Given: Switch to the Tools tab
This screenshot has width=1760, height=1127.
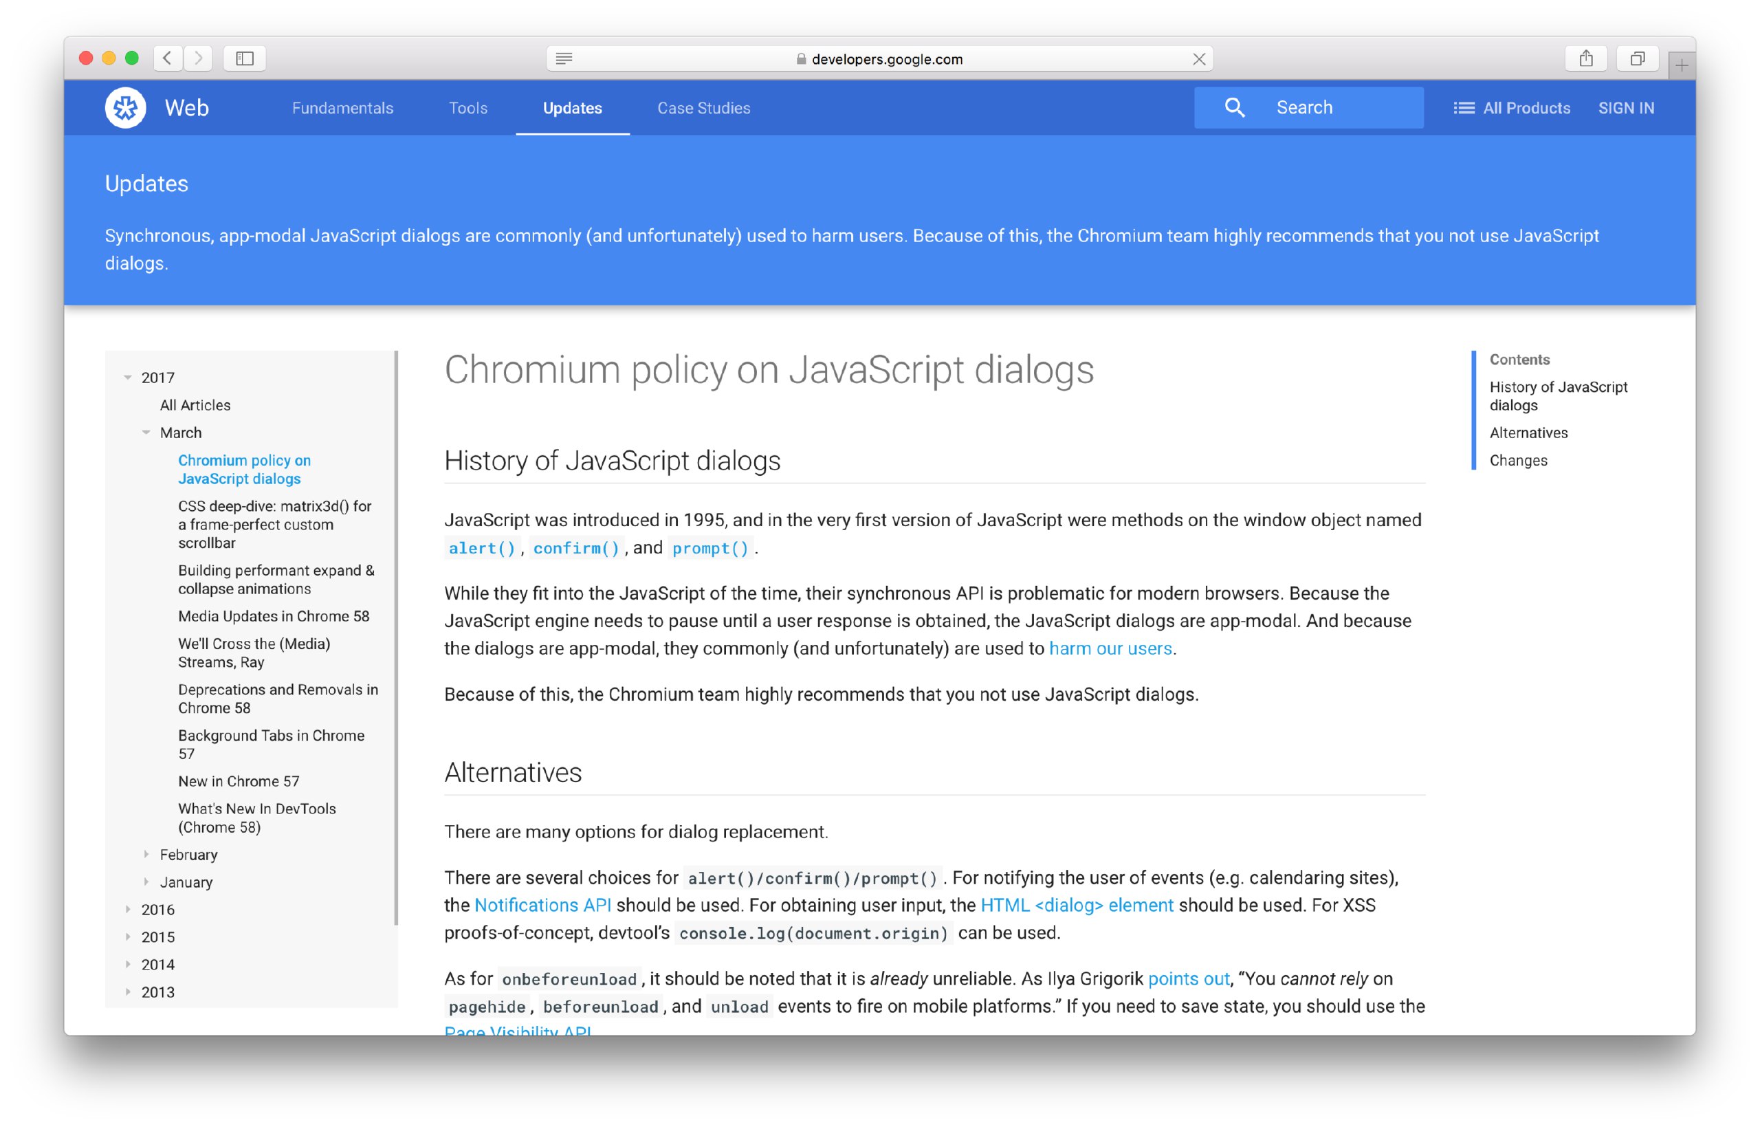Looking at the screenshot, I should (x=467, y=107).
